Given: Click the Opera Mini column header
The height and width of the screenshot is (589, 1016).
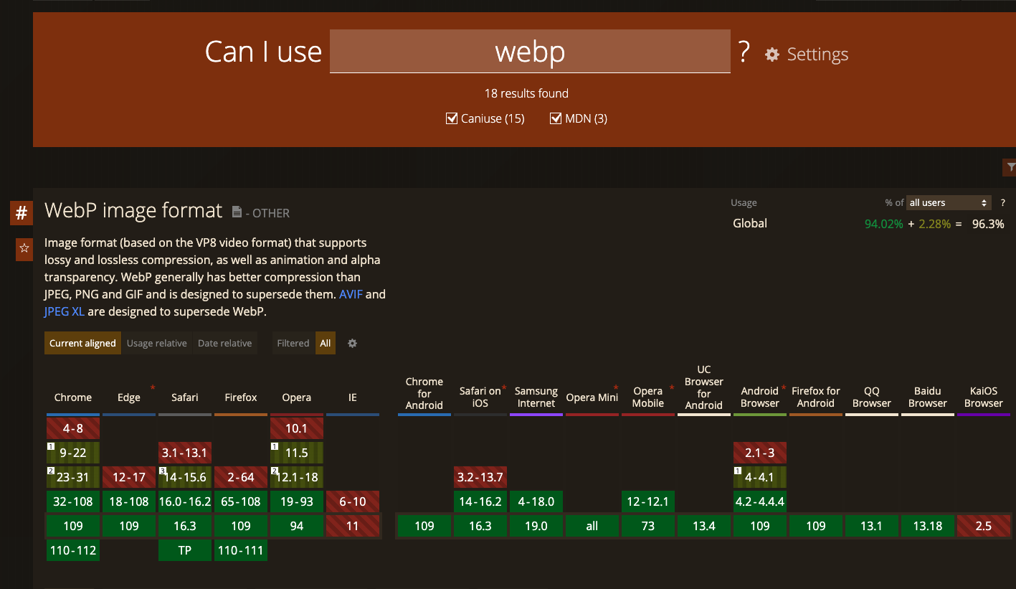Looking at the screenshot, I should (592, 397).
